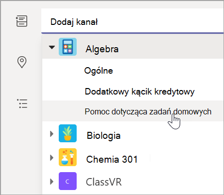Screen dimensions: 224x195
Task: Select the Ogólne channel
Action: [133, 71]
